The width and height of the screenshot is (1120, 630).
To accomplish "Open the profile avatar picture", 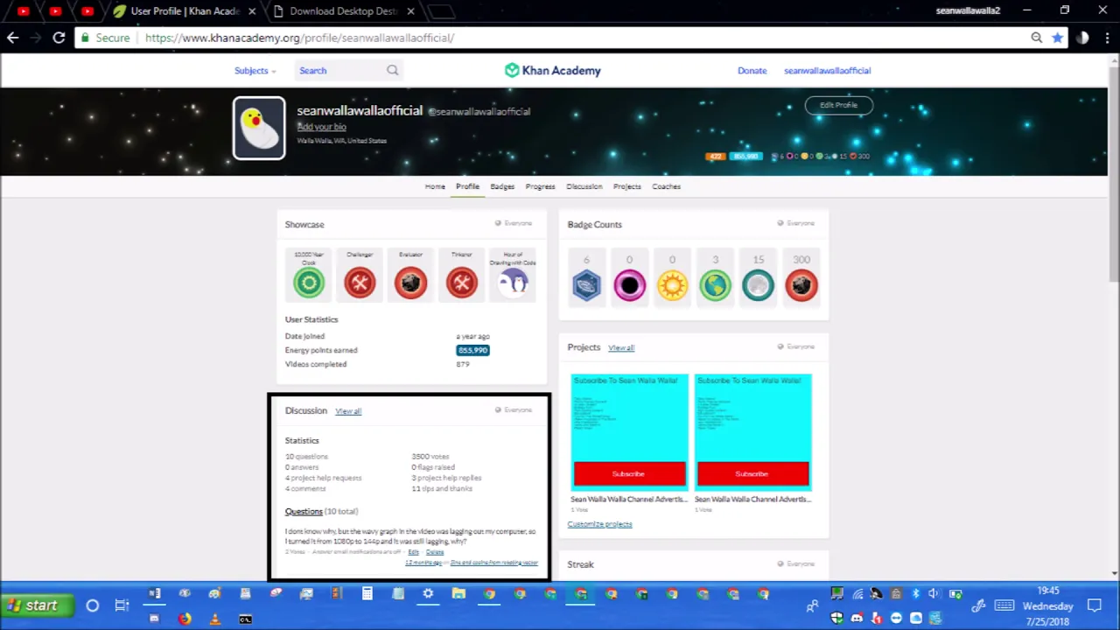I will click(259, 128).
